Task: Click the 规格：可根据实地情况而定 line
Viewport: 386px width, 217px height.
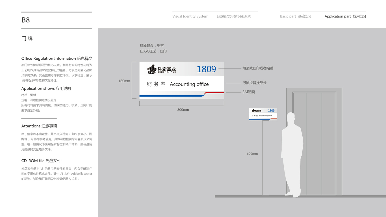Action: [x=39, y=100]
